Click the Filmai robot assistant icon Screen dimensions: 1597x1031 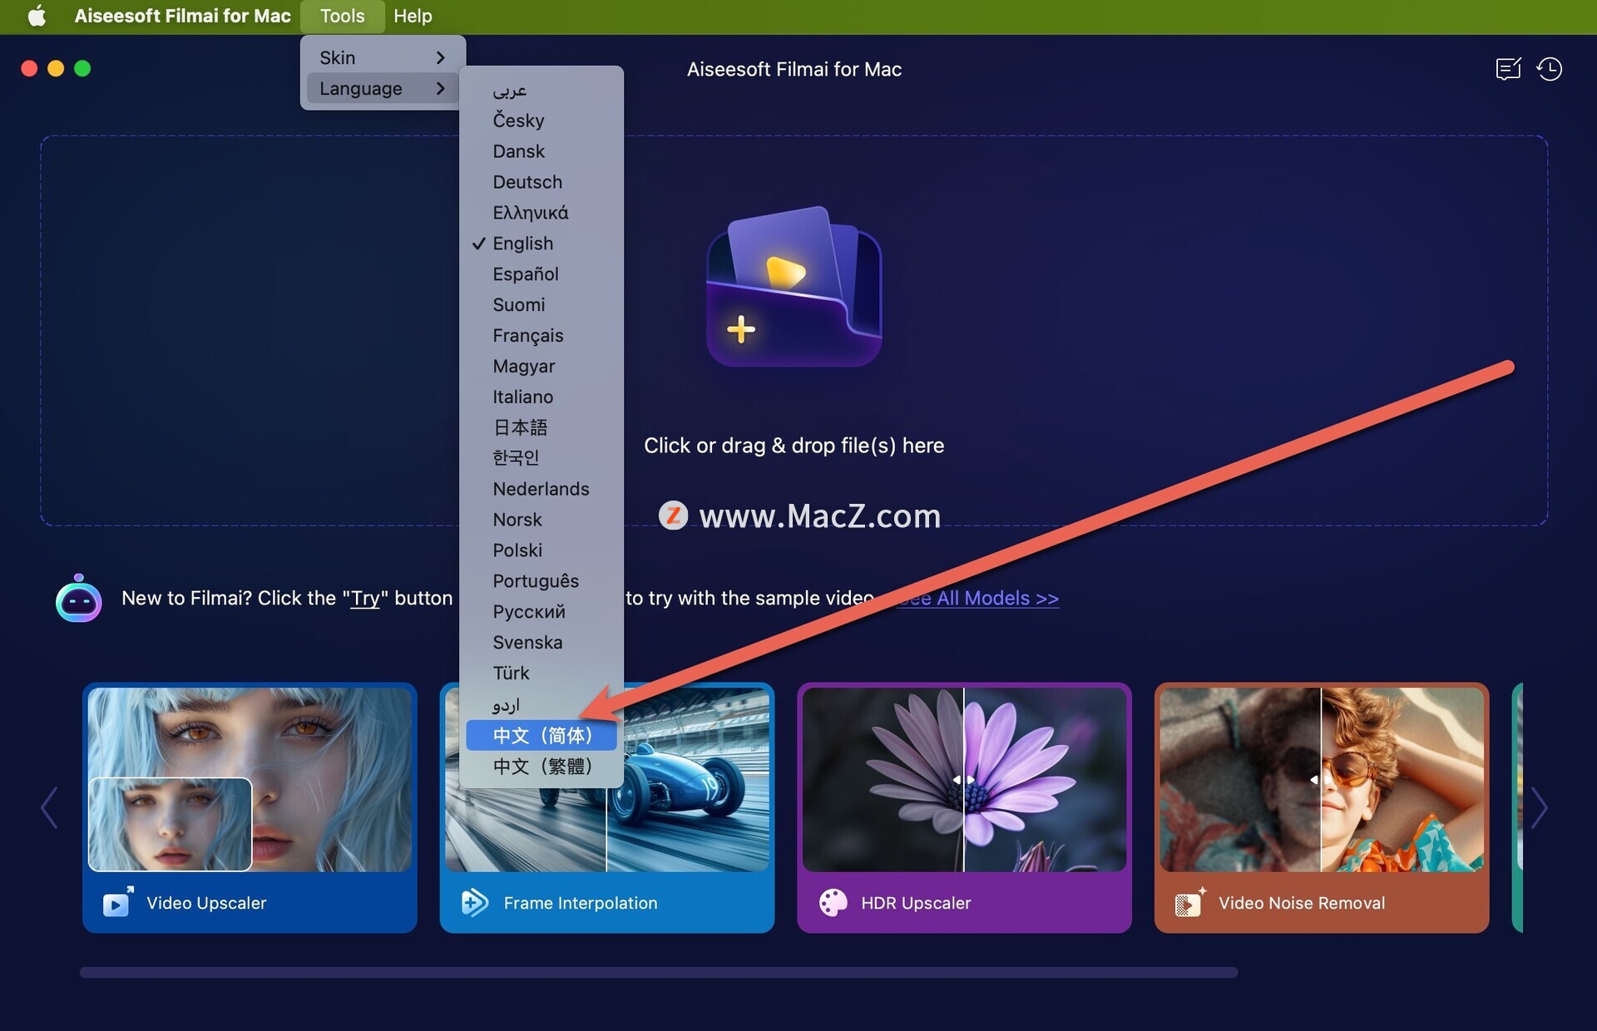click(79, 598)
